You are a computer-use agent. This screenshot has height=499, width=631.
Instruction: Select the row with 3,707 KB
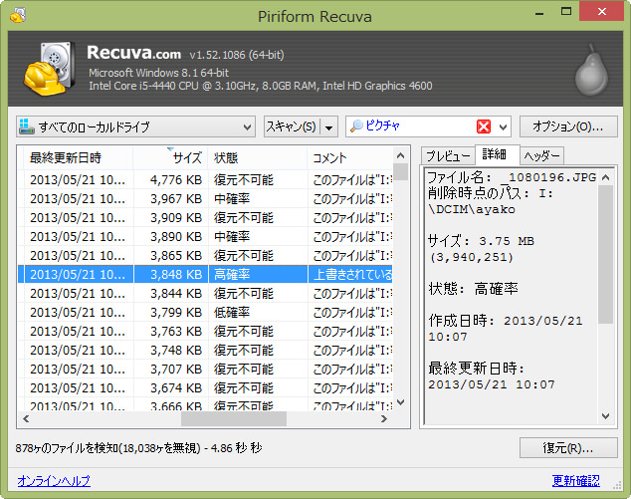point(205,369)
